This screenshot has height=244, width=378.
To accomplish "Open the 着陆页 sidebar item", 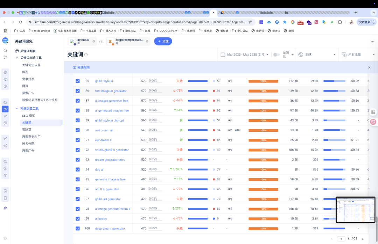I will coord(27,130).
